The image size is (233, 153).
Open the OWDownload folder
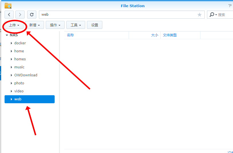26,75
